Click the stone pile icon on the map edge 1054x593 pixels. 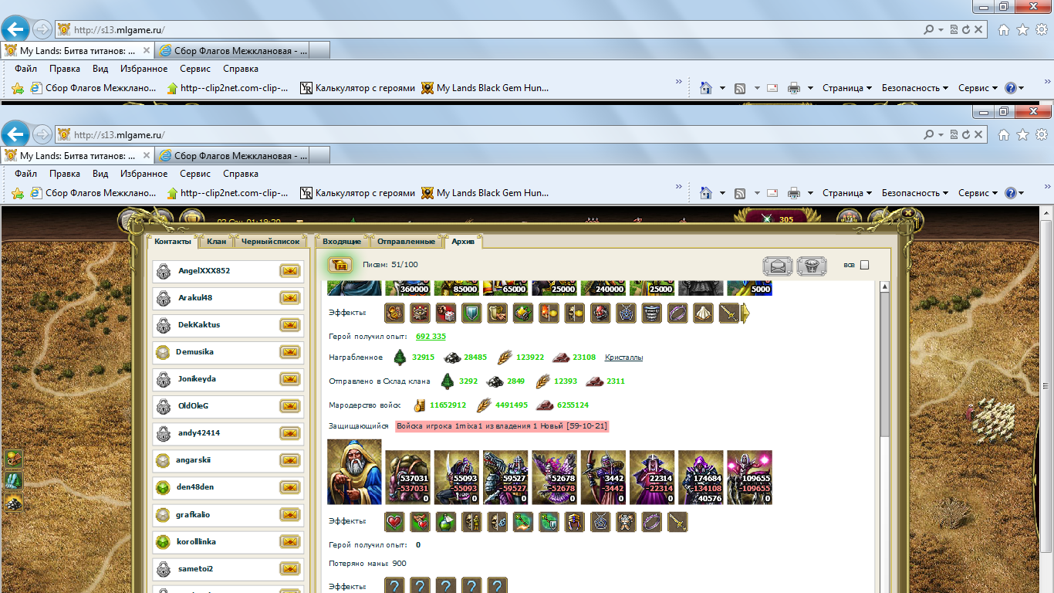coord(14,502)
